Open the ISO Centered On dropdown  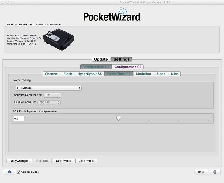coord(49,102)
